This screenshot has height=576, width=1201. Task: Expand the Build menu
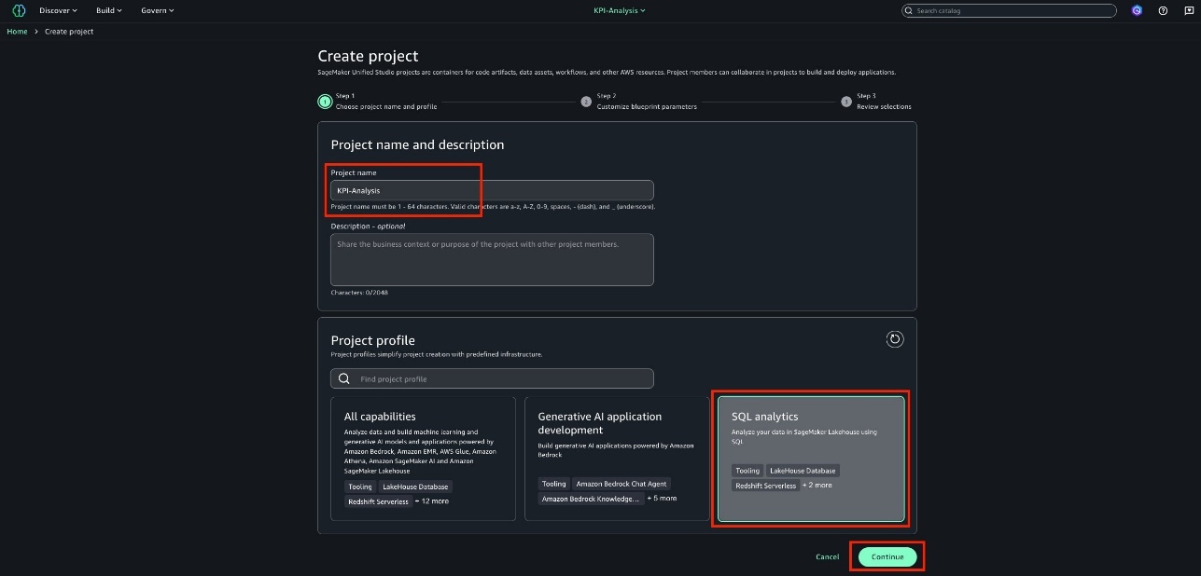108,10
